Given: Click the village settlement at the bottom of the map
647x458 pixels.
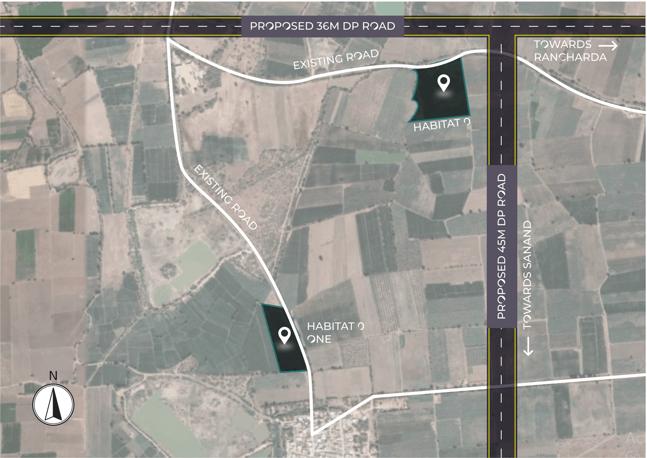Looking at the screenshot, I should point(319,436).
